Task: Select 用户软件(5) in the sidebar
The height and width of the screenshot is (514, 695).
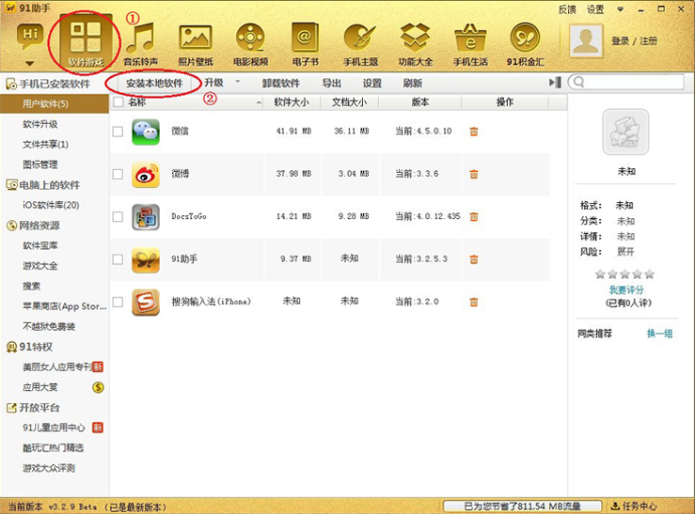Action: pyautogui.click(x=55, y=104)
